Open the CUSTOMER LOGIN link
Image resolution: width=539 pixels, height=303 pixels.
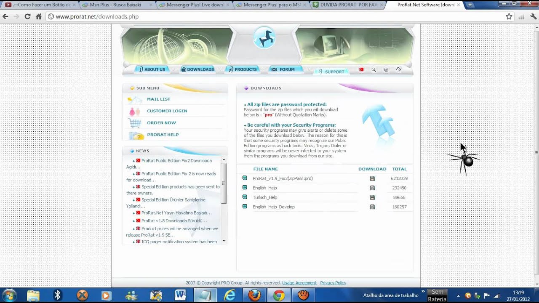[x=167, y=111]
